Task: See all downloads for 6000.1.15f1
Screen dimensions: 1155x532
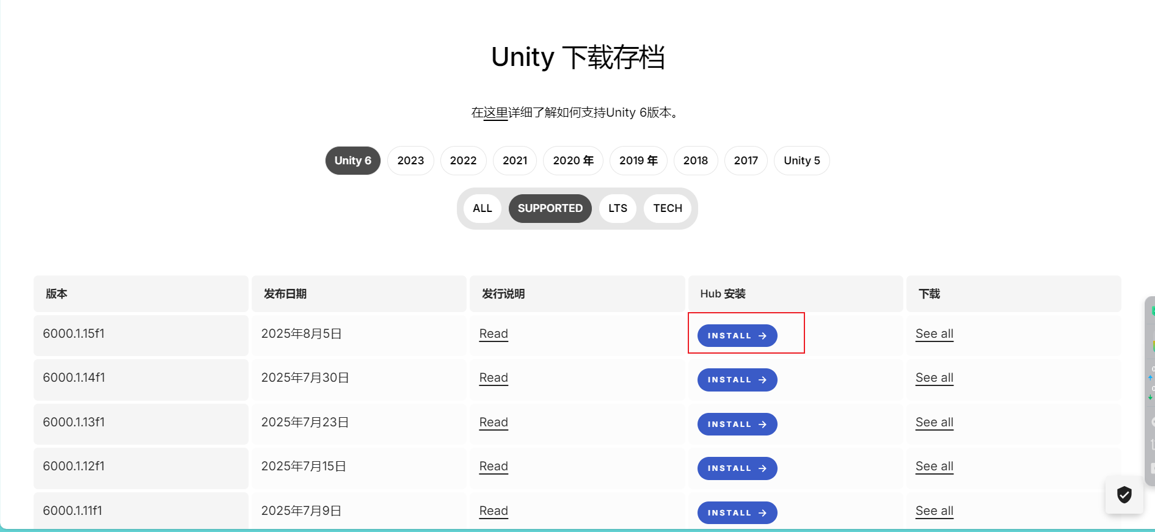Action: coord(935,334)
